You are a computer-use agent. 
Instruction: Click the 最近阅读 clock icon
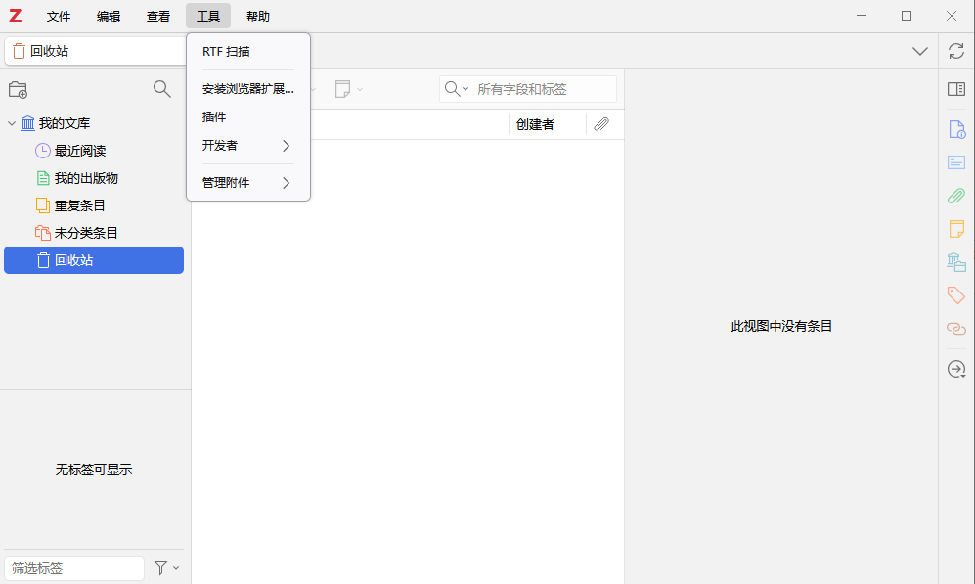[43, 151]
